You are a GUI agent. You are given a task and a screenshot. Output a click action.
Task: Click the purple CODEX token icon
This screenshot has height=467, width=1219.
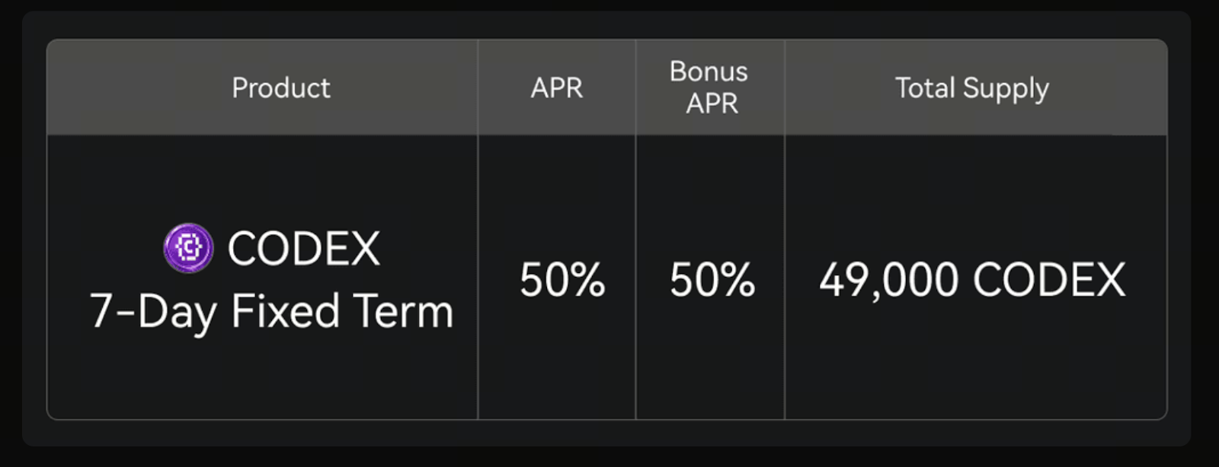pos(188,248)
